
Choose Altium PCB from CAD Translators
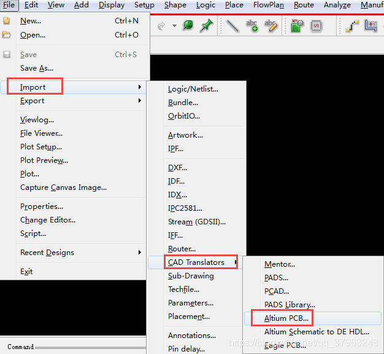(x=286, y=318)
